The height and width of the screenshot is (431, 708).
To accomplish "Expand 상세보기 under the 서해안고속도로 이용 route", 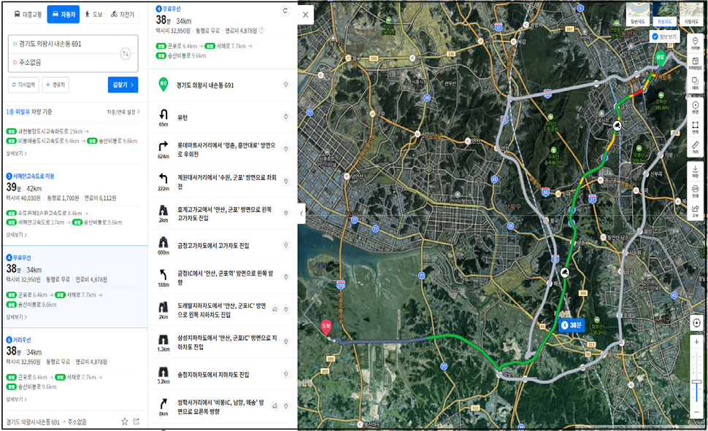I will (x=16, y=235).
